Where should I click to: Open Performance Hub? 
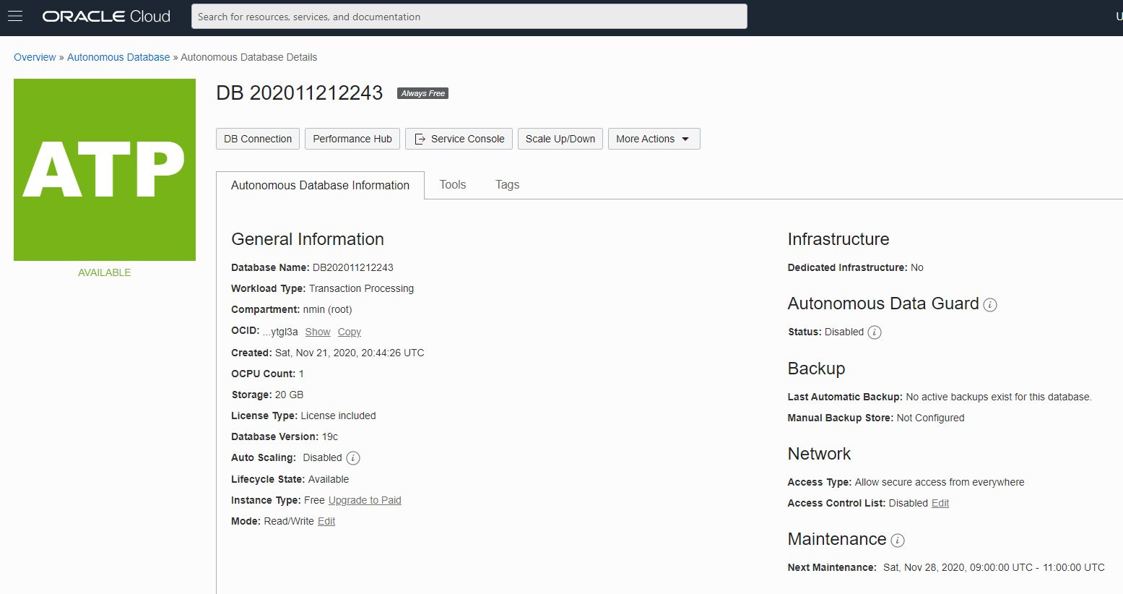[352, 139]
